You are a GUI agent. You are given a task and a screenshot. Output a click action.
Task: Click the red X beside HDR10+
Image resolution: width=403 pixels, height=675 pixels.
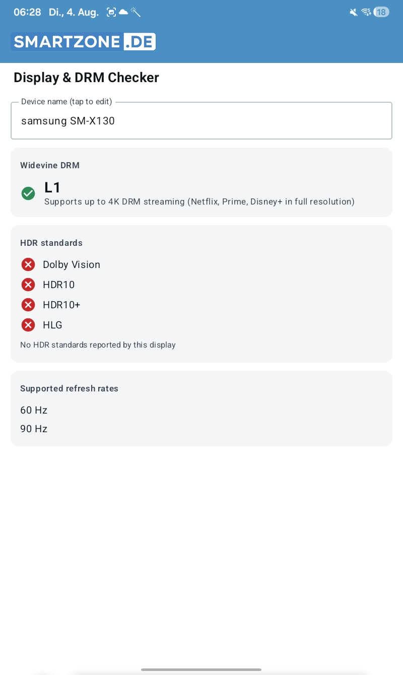pos(28,305)
